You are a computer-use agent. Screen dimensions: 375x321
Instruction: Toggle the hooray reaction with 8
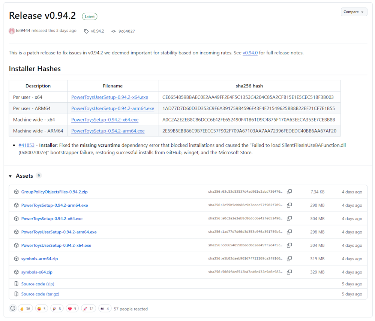tap(57, 309)
